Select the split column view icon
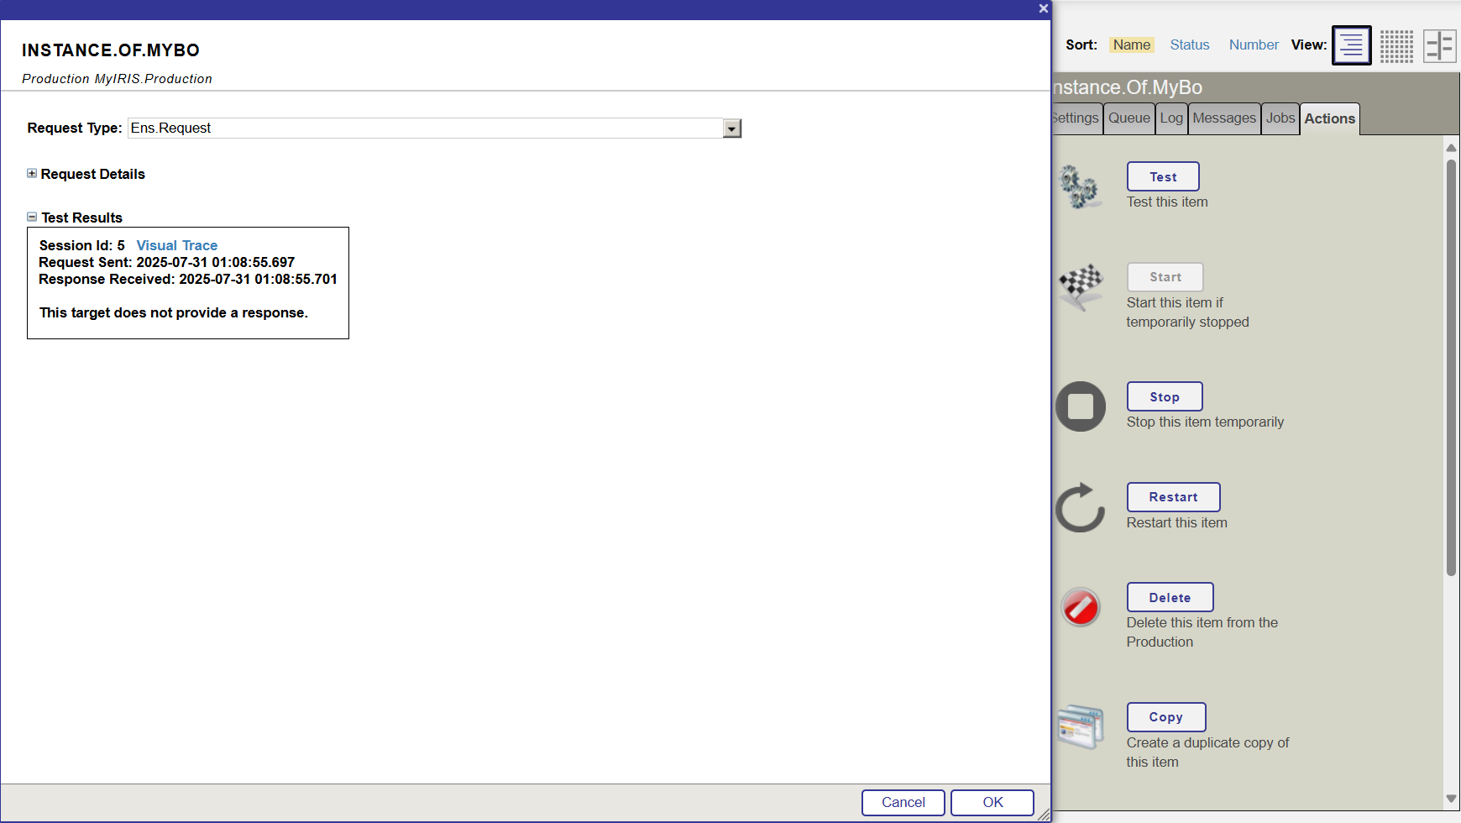1461x823 pixels. [x=1439, y=45]
